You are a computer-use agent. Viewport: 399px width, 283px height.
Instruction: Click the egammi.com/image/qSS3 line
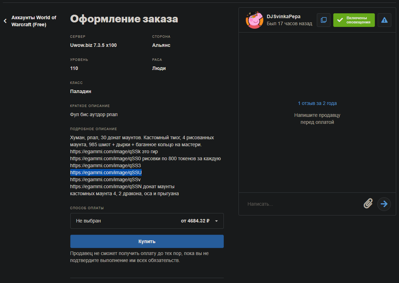pyautogui.click(x=105, y=166)
